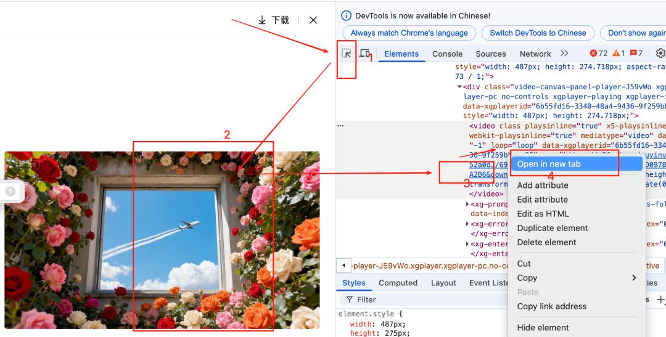The height and width of the screenshot is (337, 666).
Task: Click Always match Chrome's language
Action: [409, 33]
